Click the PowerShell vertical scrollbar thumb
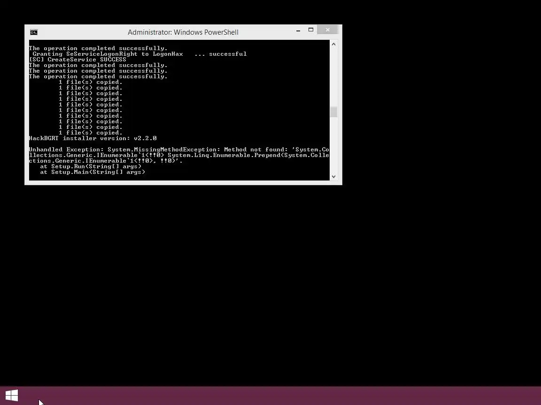 pyautogui.click(x=333, y=112)
